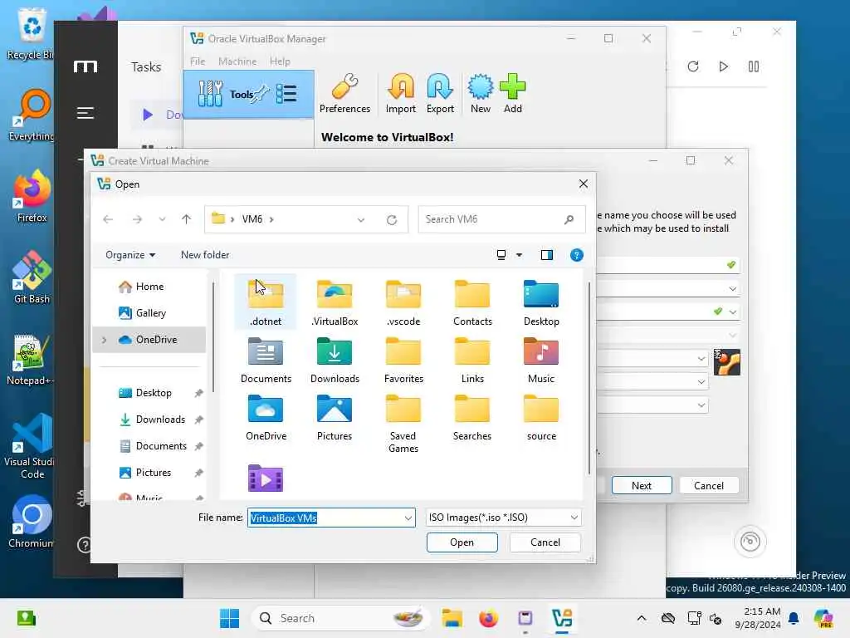Open the ISO Images file type dropdown
Image resolution: width=850 pixels, height=638 pixels.
[x=504, y=518]
